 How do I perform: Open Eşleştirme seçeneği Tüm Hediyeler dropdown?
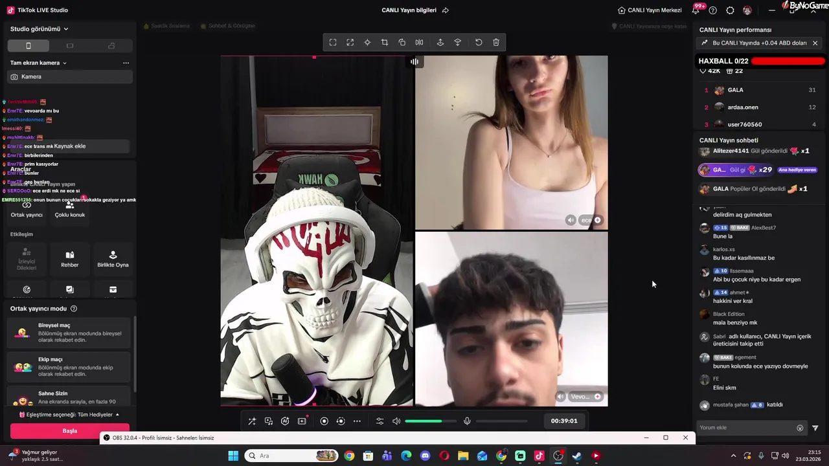[x=69, y=414]
